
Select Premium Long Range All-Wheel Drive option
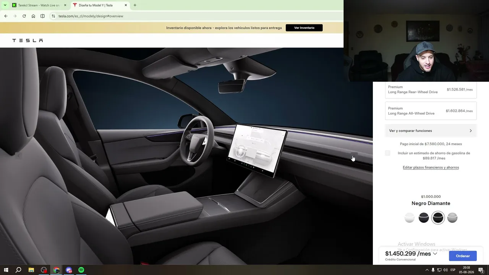pyautogui.click(x=431, y=111)
